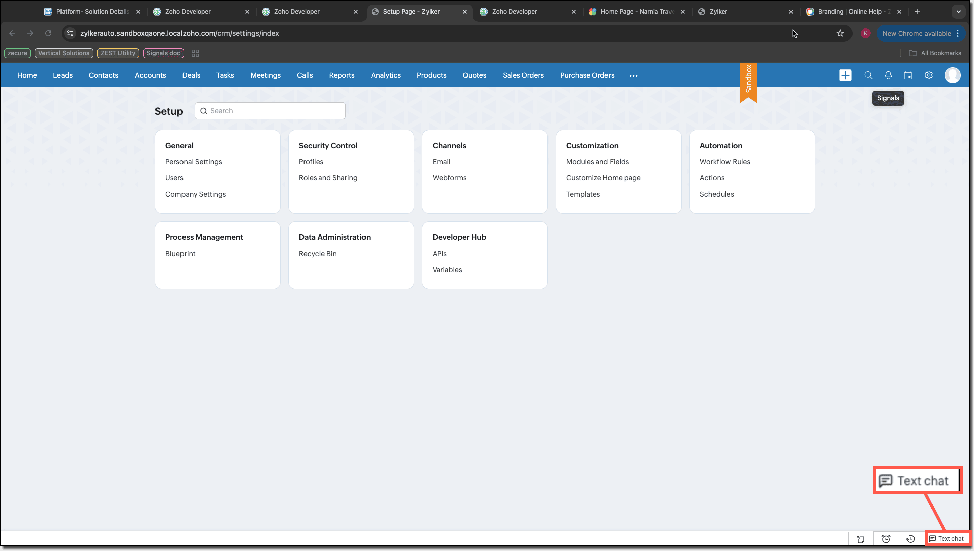The height and width of the screenshot is (551, 974).
Task: Open Modules and Fields link
Action: tap(597, 162)
